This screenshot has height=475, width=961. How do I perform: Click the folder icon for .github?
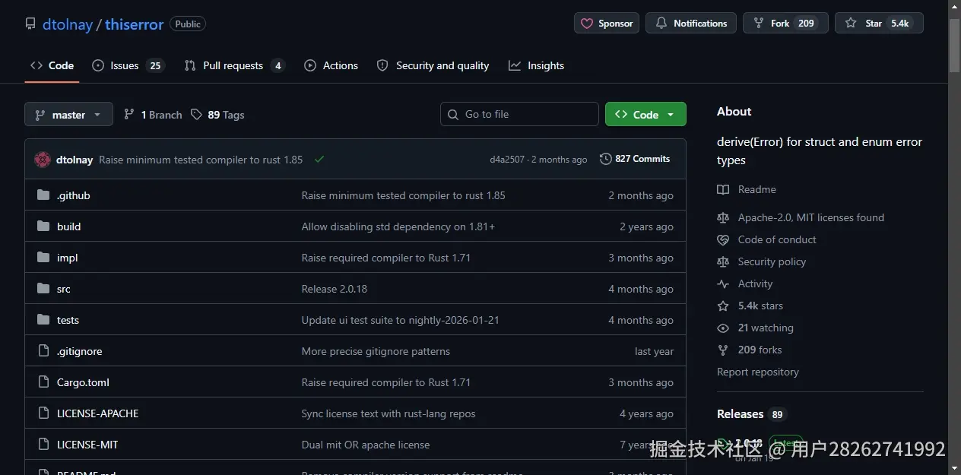(x=43, y=195)
